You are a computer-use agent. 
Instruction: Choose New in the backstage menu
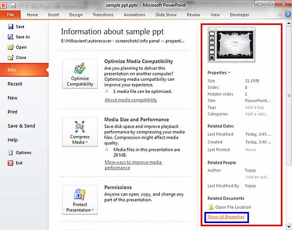(x=13, y=98)
